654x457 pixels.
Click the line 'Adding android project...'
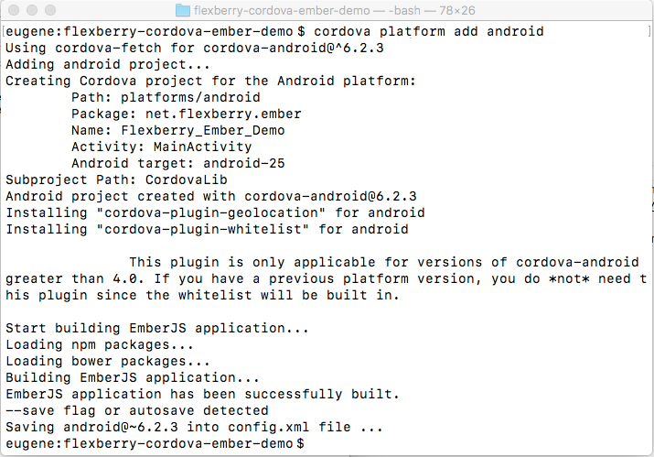click(x=108, y=64)
